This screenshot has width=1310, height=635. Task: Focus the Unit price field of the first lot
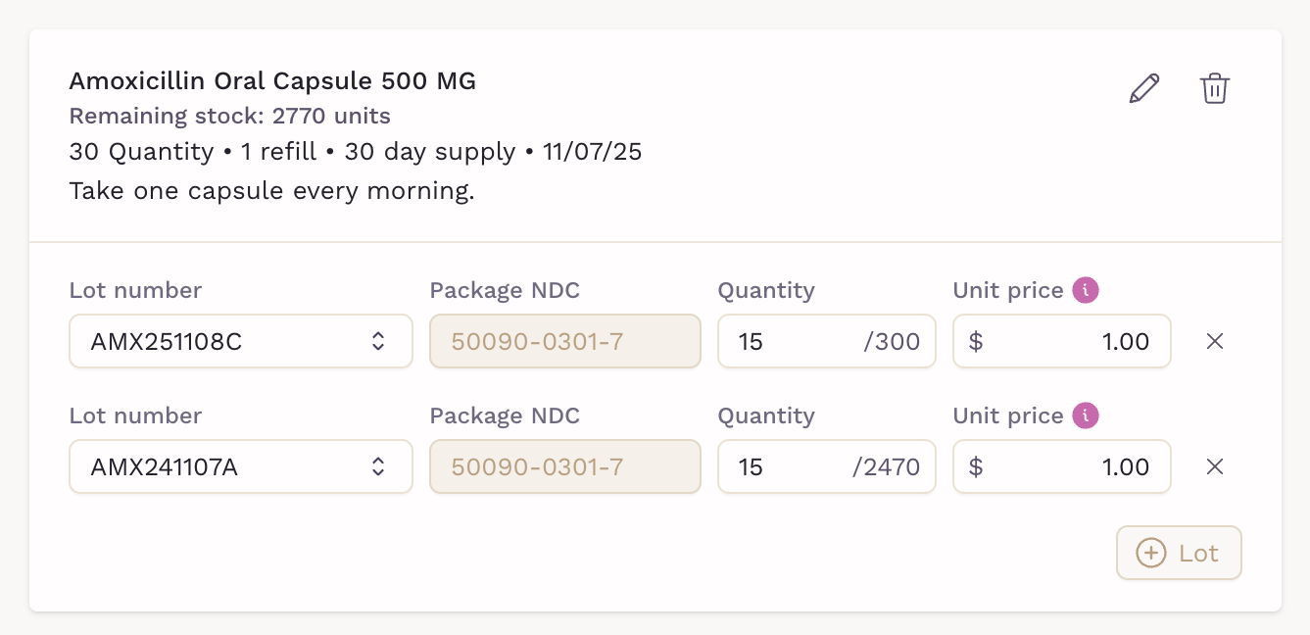point(1068,341)
